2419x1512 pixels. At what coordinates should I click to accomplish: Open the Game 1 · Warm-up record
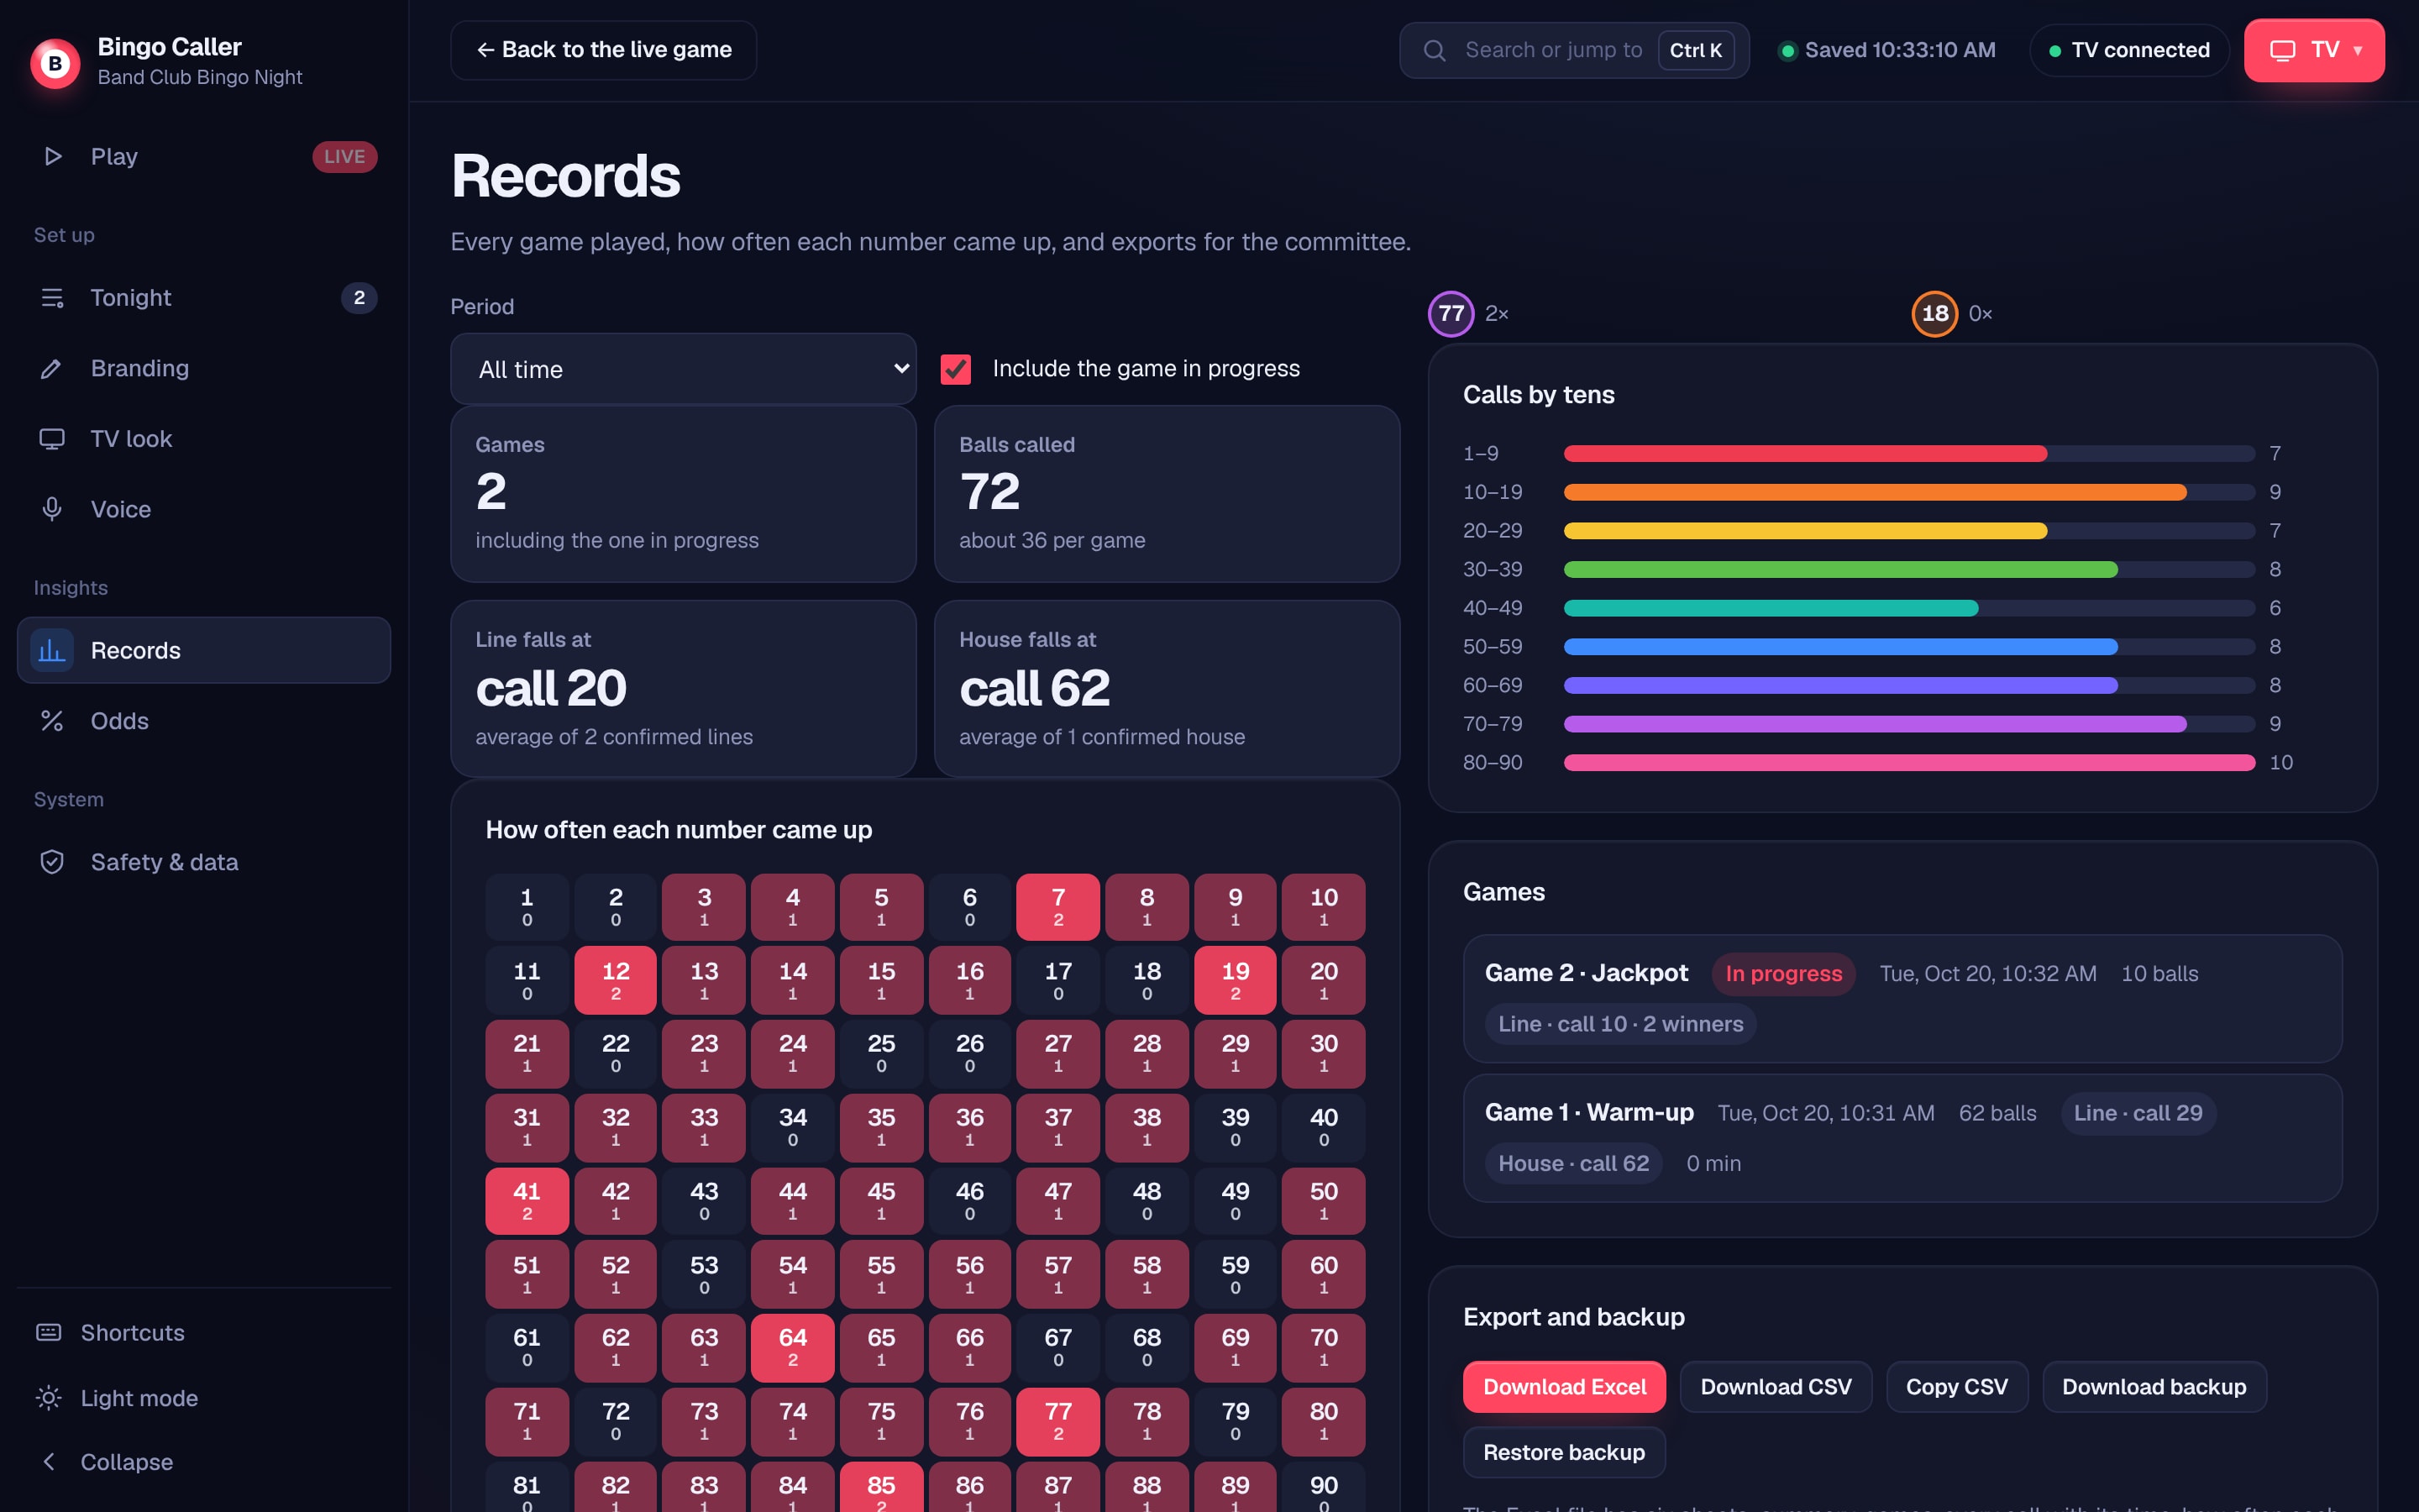(1902, 1138)
